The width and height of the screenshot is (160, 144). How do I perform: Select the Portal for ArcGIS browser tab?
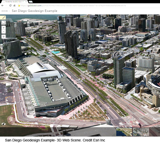13,2
